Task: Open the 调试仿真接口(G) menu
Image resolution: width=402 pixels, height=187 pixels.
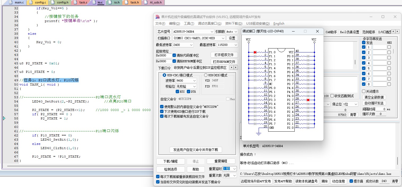Action: (210, 24)
